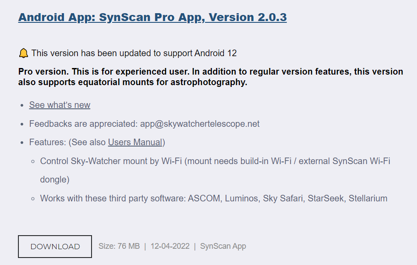417x265 pixels.
Task: Click the 12-04-2022 release date
Action: 170,246
